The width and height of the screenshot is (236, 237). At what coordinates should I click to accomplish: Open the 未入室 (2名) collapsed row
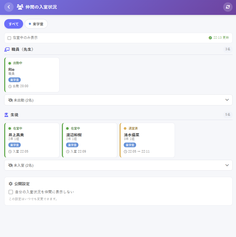click(x=118, y=165)
